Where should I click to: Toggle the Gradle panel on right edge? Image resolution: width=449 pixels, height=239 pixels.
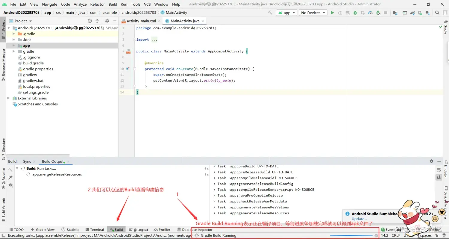tap(445, 27)
